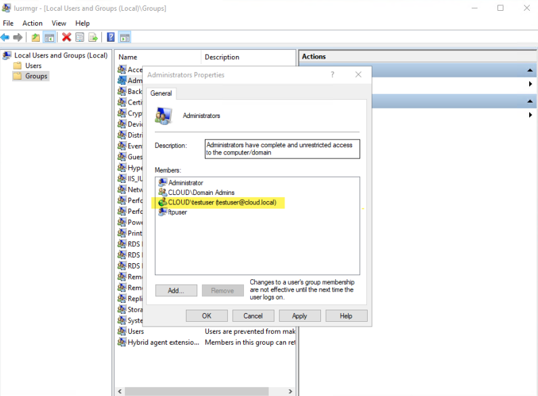The width and height of the screenshot is (538, 396).
Task: Click the Properties toolbar icon
Action: click(x=80, y=37)
